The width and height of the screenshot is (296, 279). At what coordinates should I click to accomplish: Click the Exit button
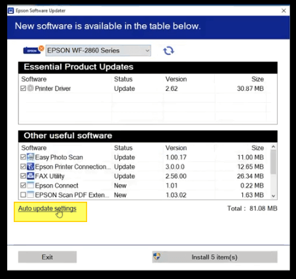click(x=47, y=257)
